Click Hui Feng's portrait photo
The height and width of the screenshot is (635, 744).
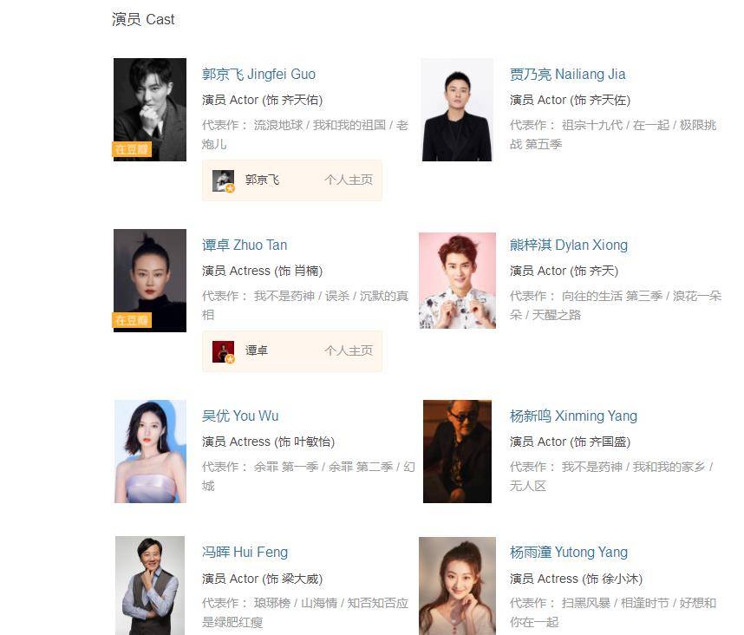150,586
